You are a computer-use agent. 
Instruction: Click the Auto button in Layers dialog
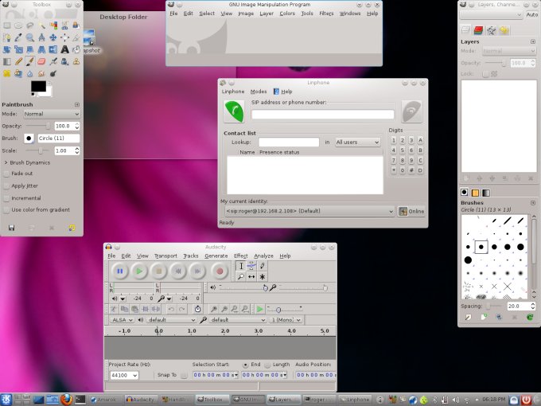[531, 14]
